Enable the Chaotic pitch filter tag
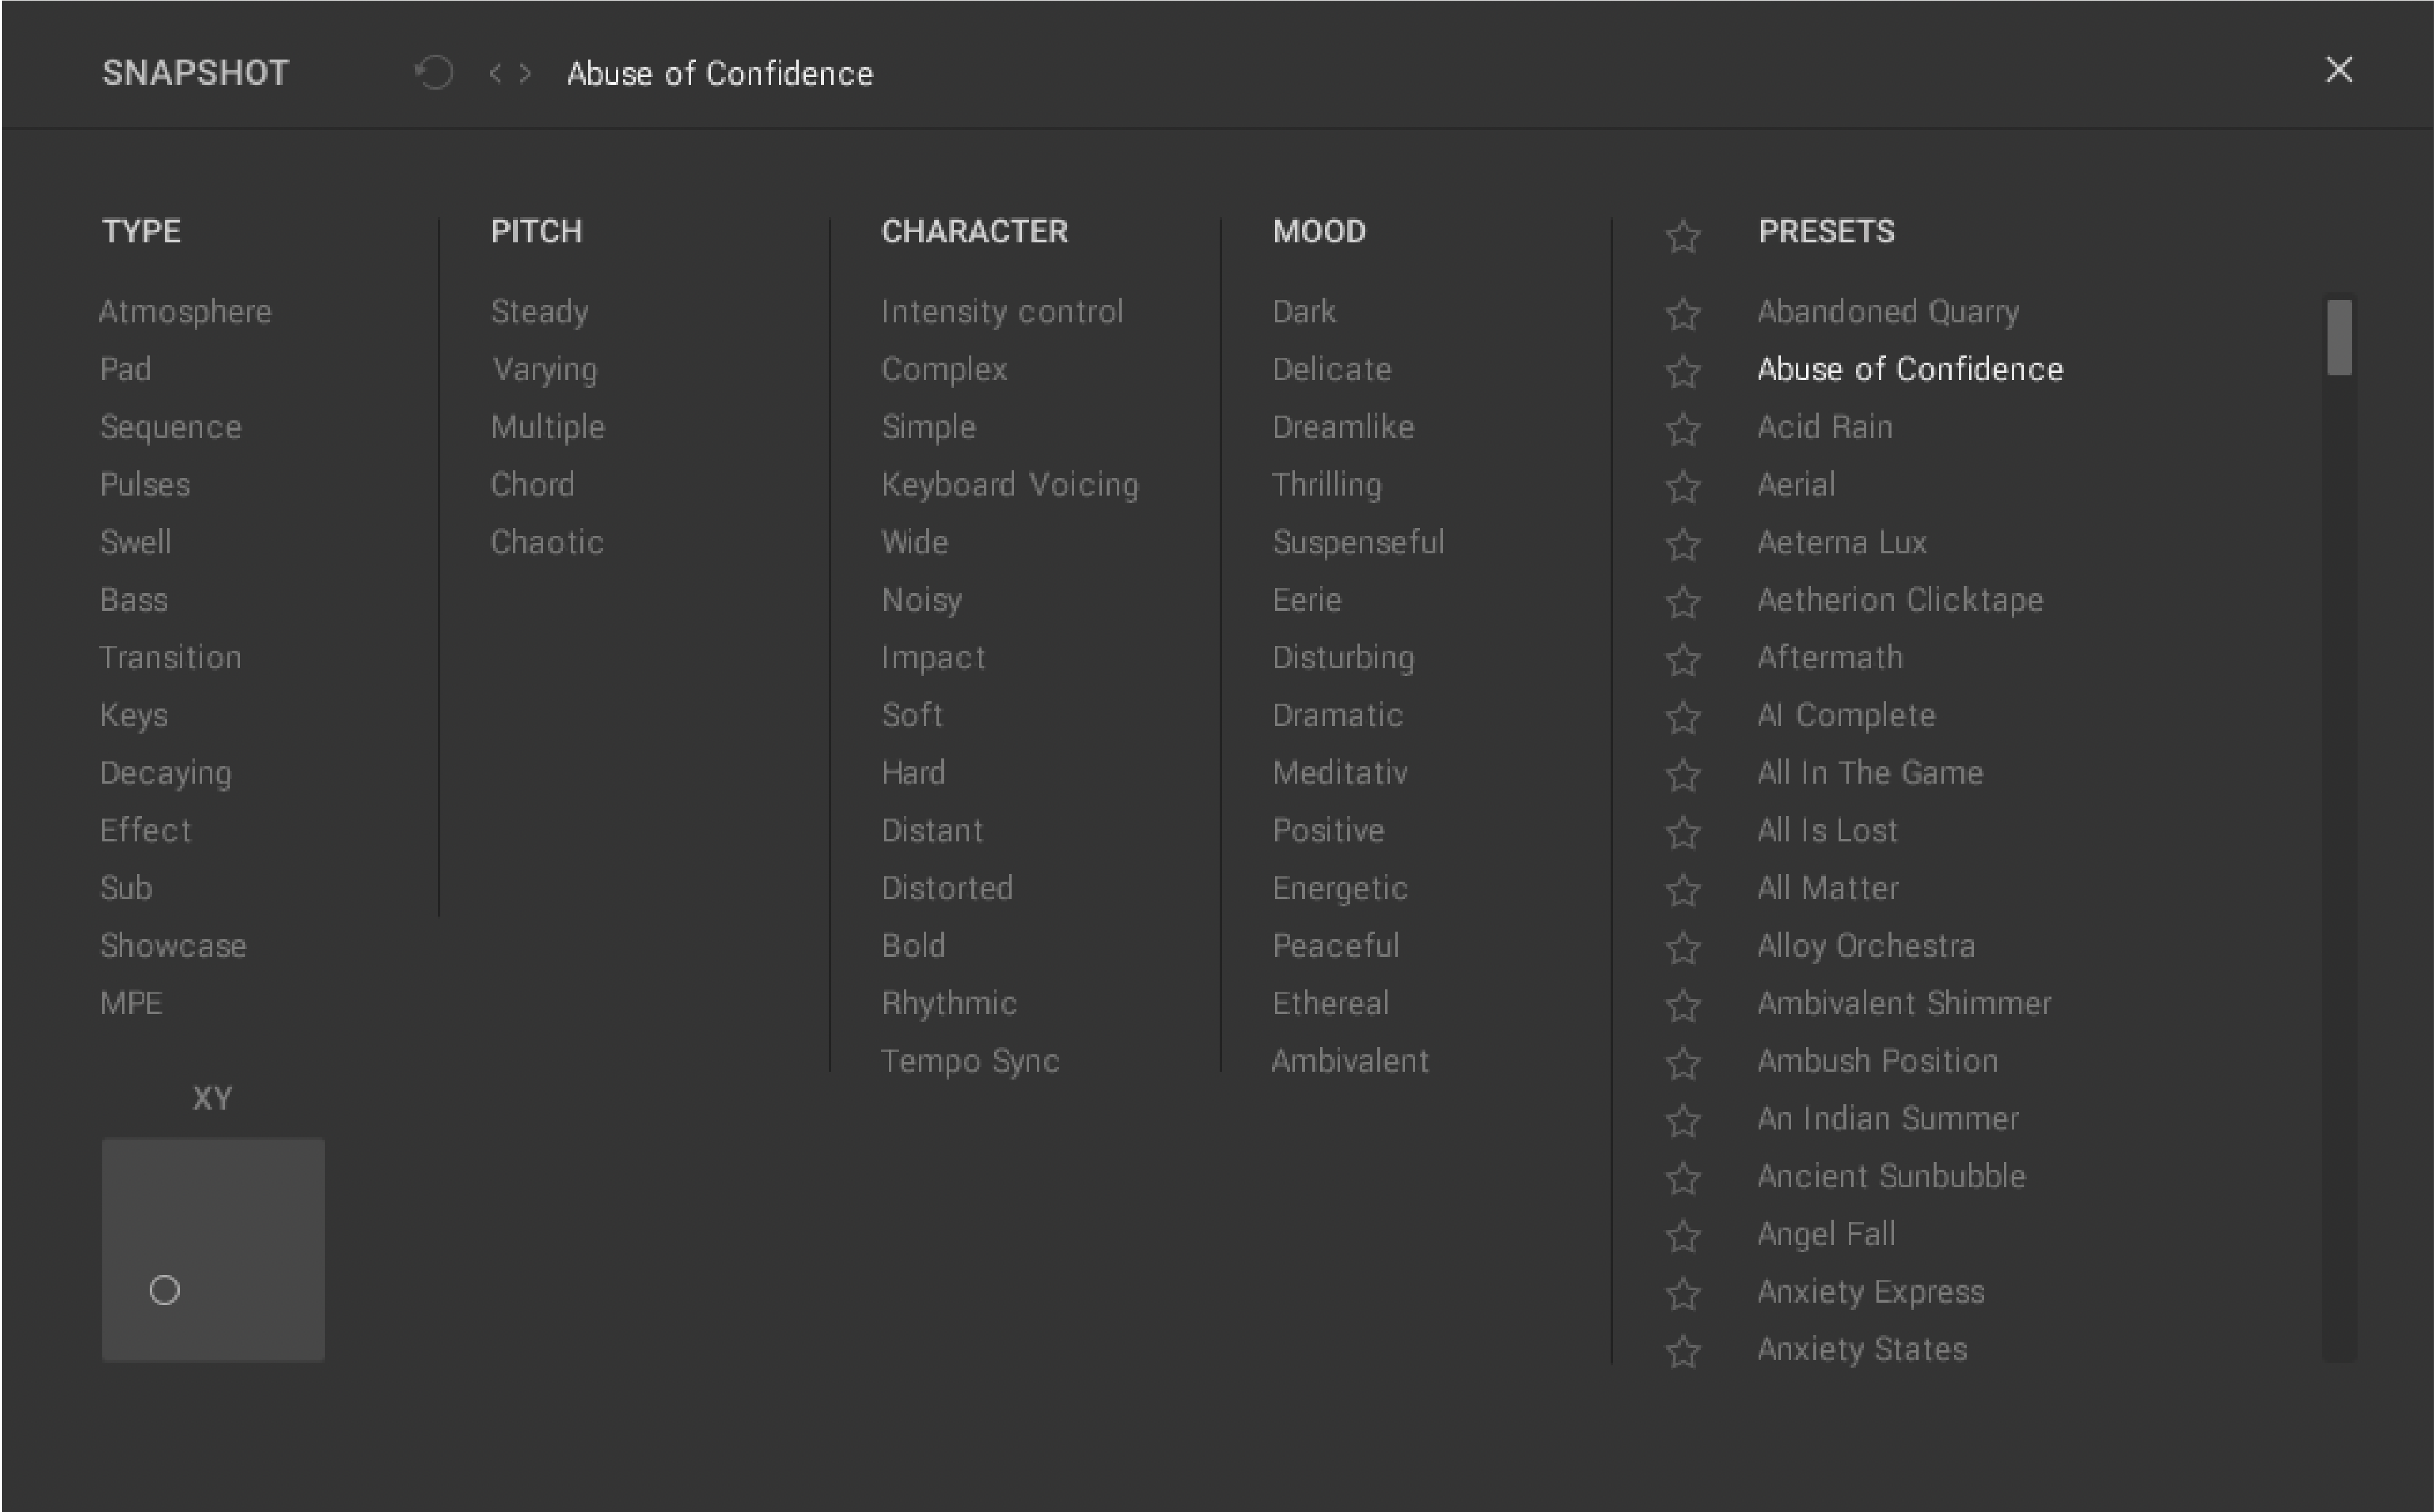Image resolution: width=2434 pixels, height=1512 pixels. (x=547, y=542)
